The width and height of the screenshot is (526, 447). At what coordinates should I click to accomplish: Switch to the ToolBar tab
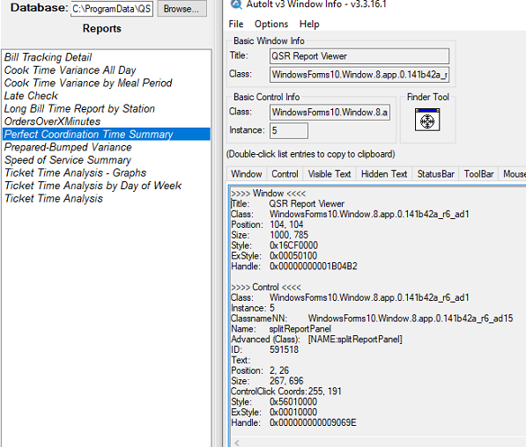coord(478,174)
